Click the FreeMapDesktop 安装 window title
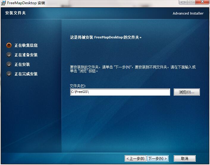 (x=26, y=3)
